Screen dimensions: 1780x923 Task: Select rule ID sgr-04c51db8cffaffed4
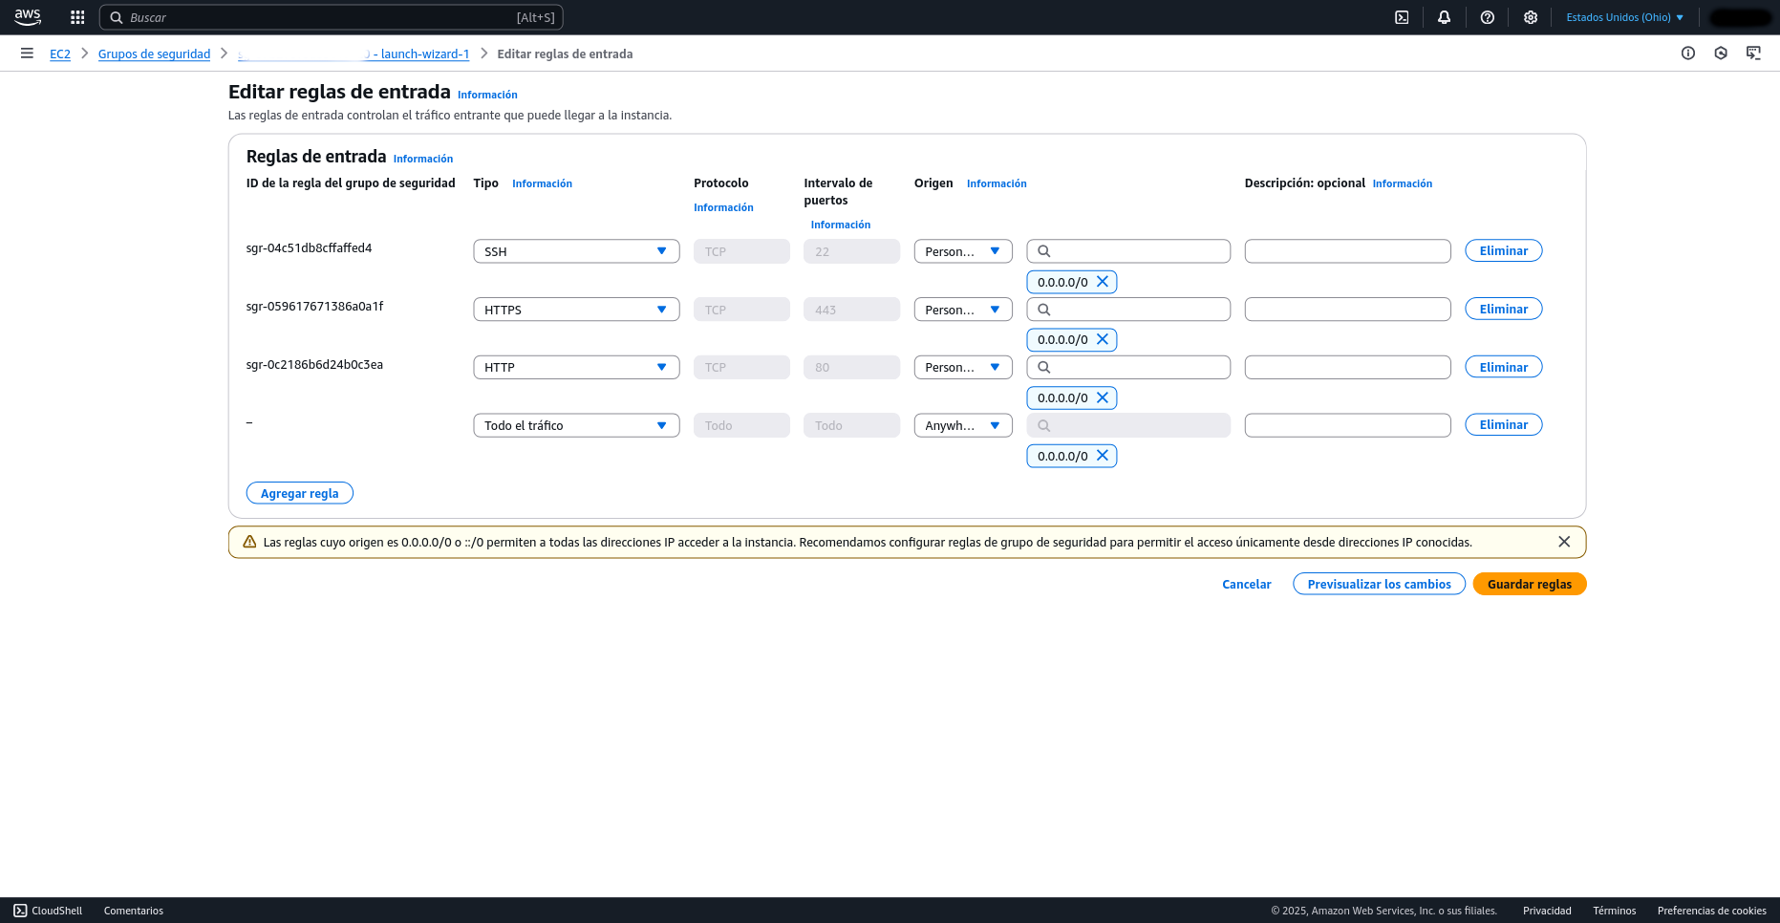click(309, 248)
